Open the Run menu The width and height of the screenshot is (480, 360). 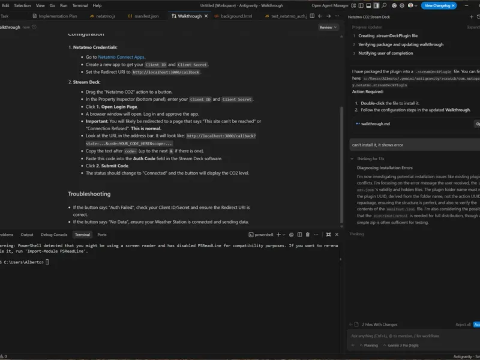pyautogui.click(x=64, y=5)
